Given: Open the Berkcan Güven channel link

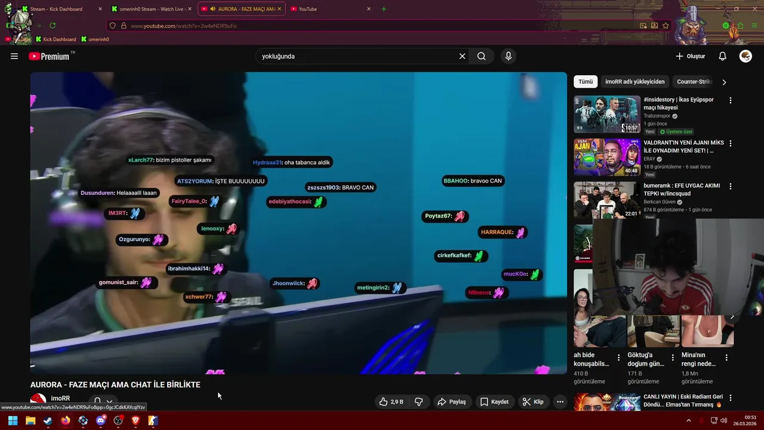Looking at the screenshot, I should pos(659,202).
